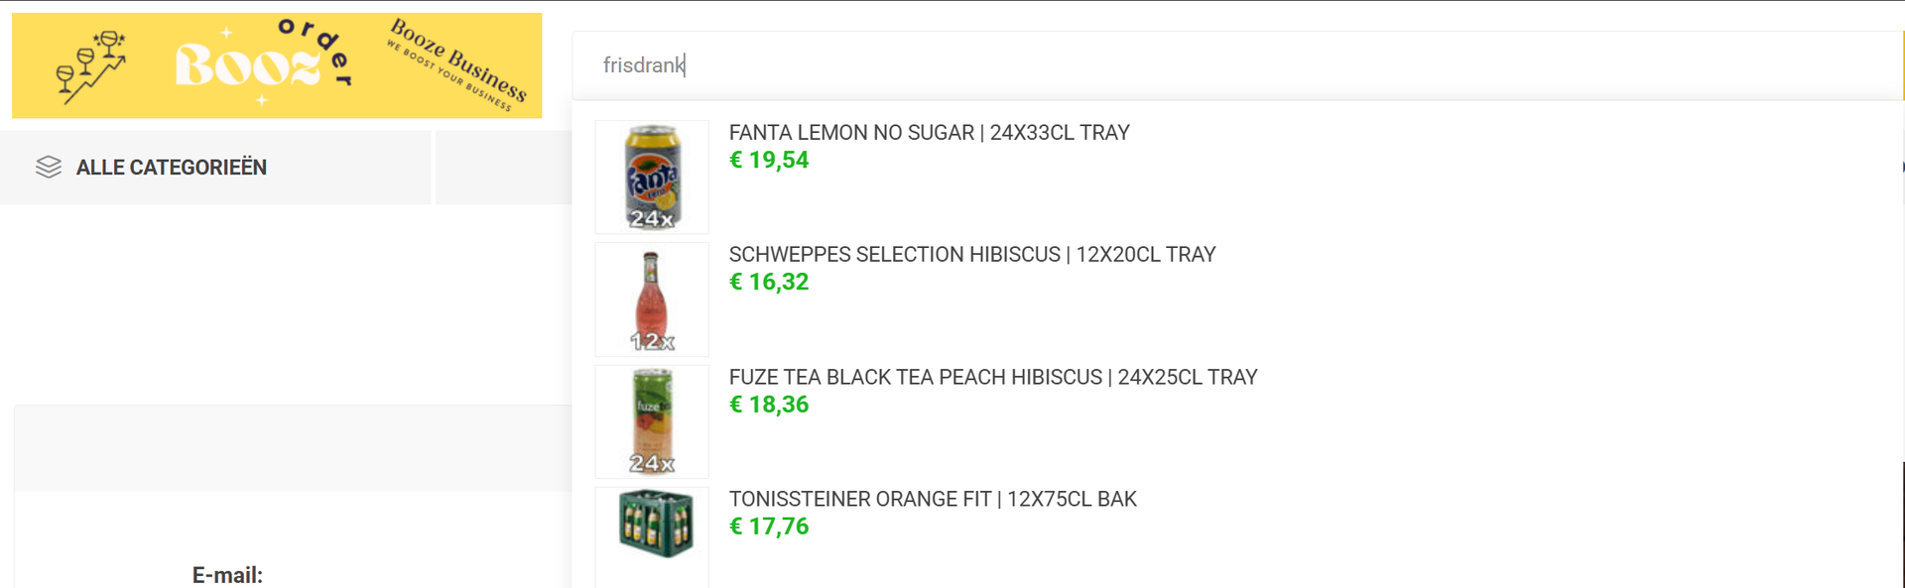Click into the search field containing frisdrank
The height and width of the screenshot is (588, 1905).
(1235, 65)
